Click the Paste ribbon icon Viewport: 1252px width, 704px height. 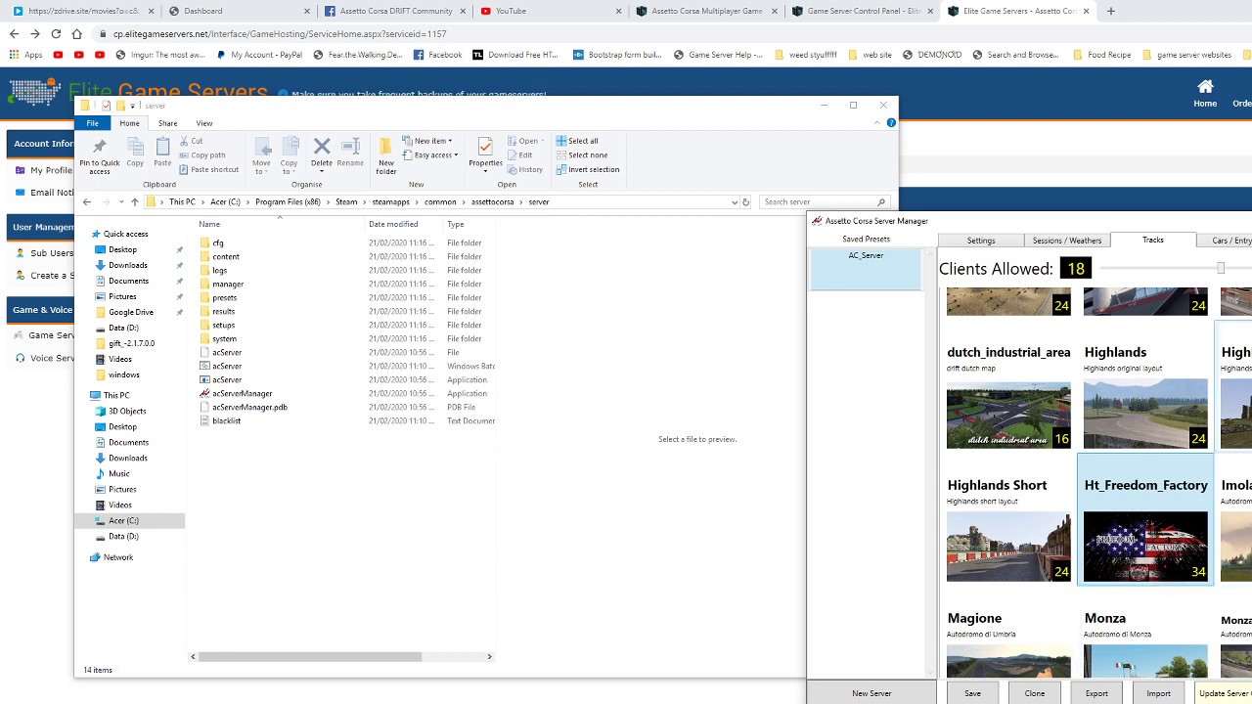[162, 152]
